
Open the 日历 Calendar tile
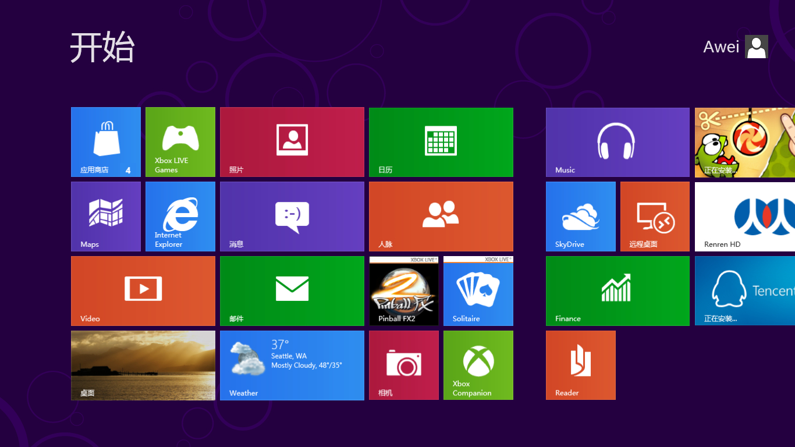[441, 142]
